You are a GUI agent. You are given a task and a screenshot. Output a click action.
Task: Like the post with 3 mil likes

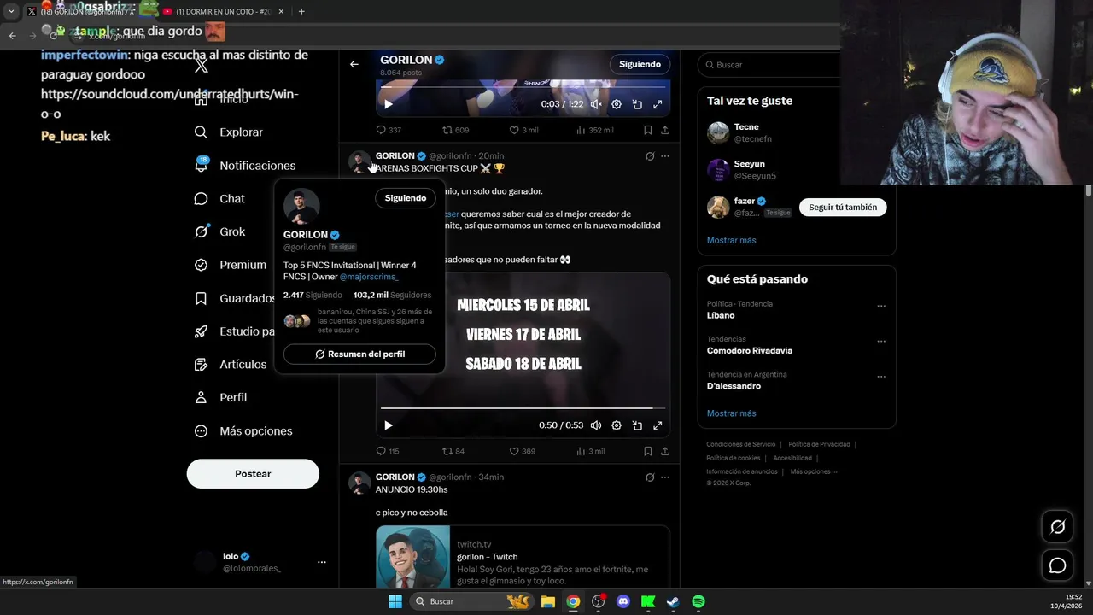point(523,130)
